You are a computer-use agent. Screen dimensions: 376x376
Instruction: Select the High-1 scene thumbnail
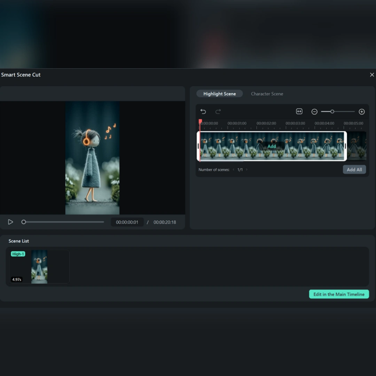pyautogui.click(x=39, y=267)
